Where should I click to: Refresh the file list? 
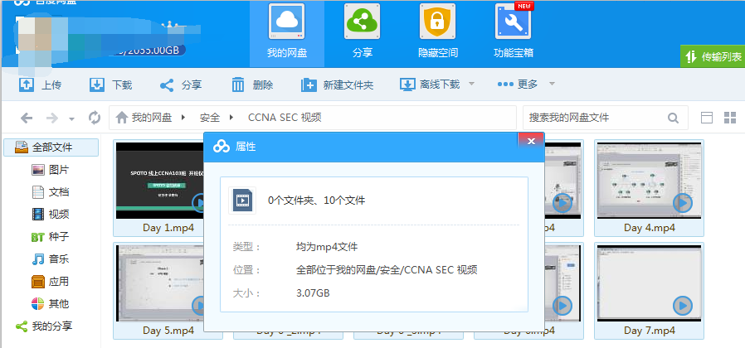pyautogui.click(x=95, y=118)
